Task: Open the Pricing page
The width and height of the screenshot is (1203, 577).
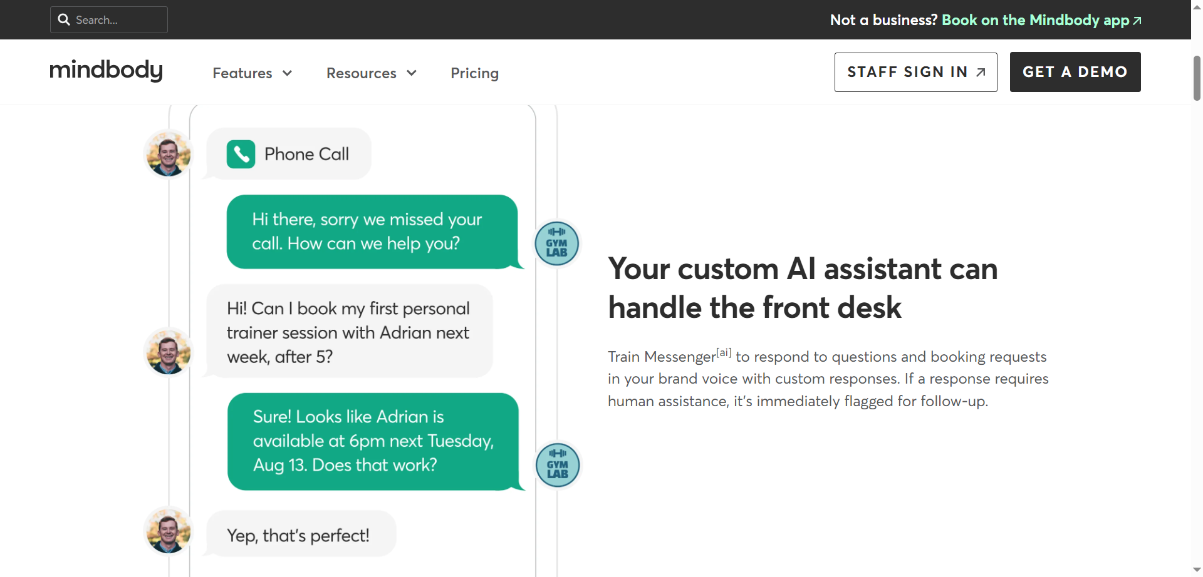Action: (474, 73)
